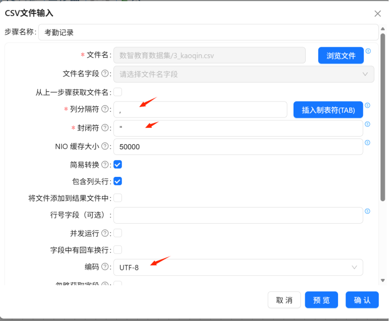Click the 预览 button
Viewport: 389px width, 321px height.
(321, 300)
